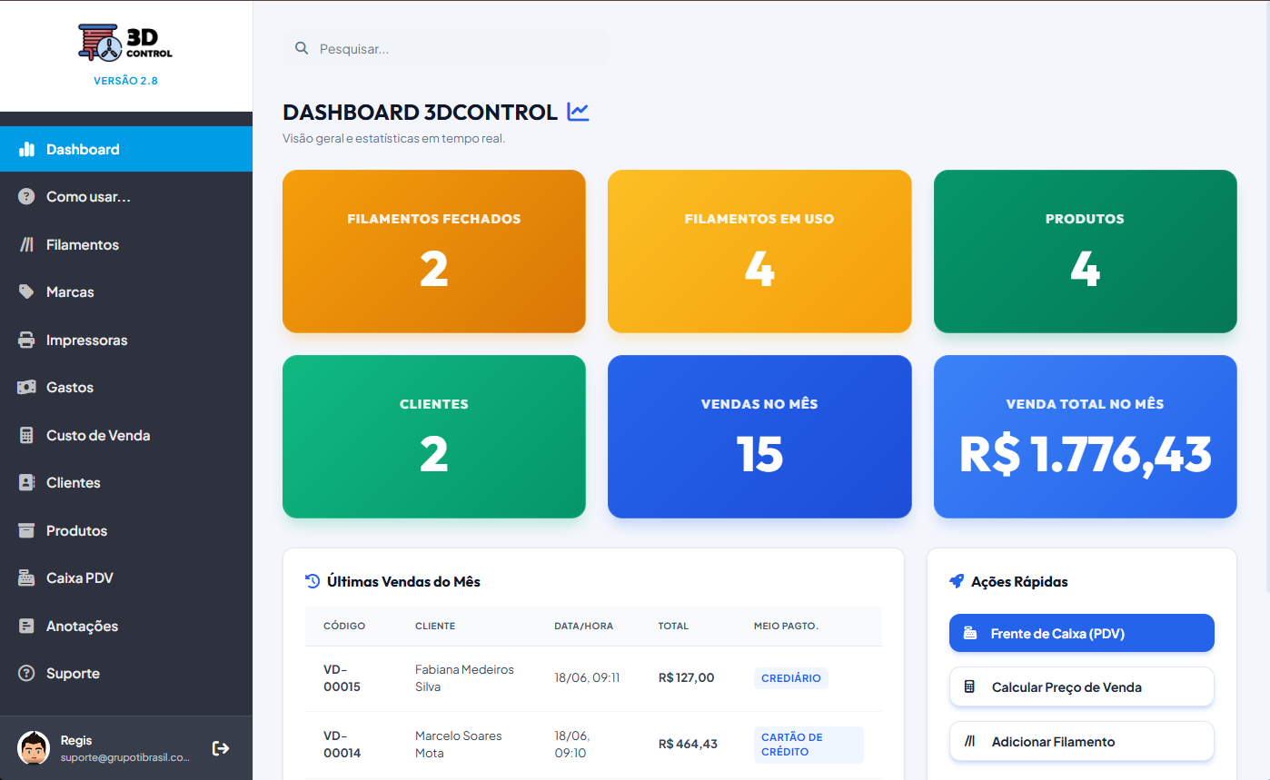Click the Filamentos sidebar icon

pyautogui.click(x=26, y=245)
